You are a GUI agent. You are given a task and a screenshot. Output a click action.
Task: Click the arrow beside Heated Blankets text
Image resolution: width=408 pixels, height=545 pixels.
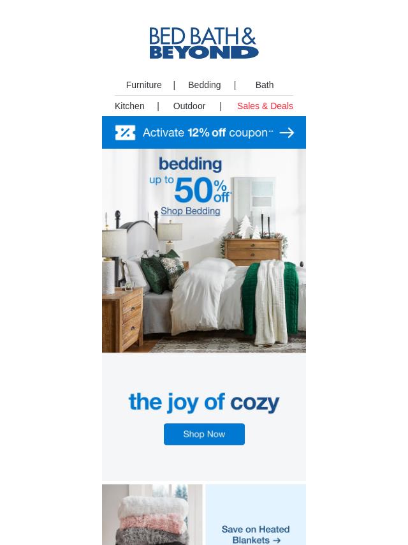pos(277,541)
